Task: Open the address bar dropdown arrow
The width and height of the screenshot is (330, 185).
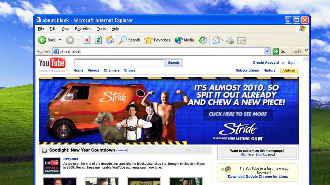Action: pyautogui.click(x=267, y=51)
